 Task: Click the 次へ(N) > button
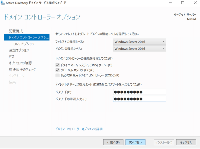[135, 142]
